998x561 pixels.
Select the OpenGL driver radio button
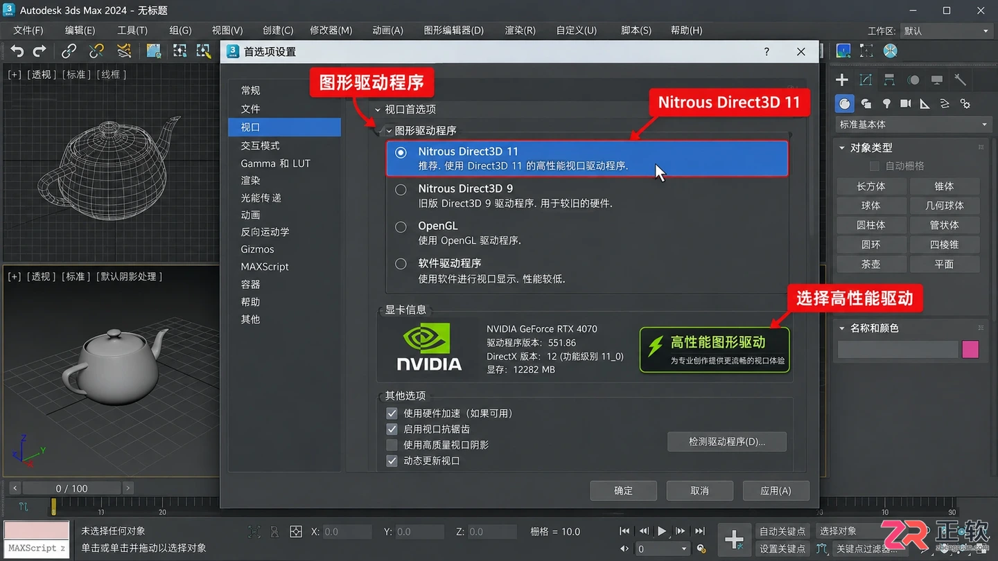(x=401, y=226)
